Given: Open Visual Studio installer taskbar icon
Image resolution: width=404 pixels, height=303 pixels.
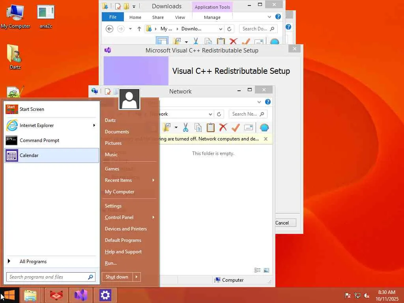Looking at the screenshot, I should point(81,295).
